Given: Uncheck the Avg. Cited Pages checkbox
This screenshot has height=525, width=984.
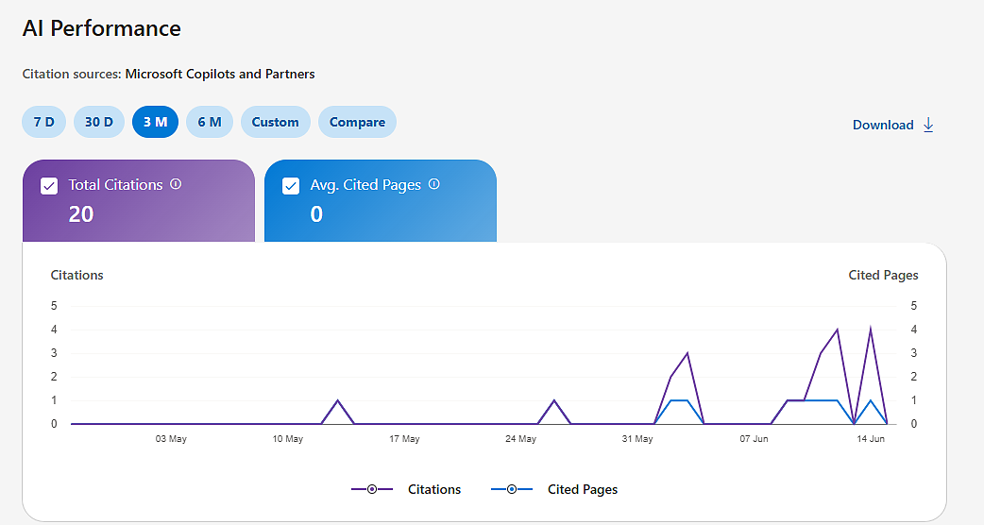Looking at the screenshot, I should tap(291, 186).
